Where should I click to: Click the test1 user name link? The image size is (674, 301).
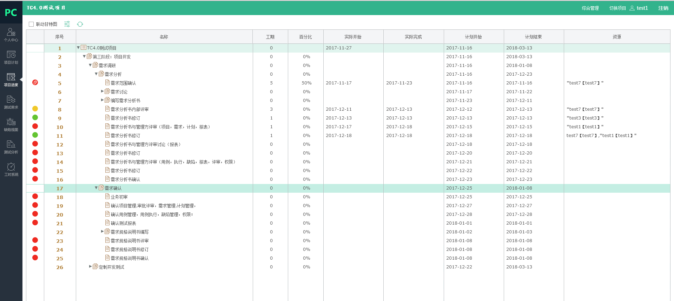pyautogui.click(x=642, y=8)
